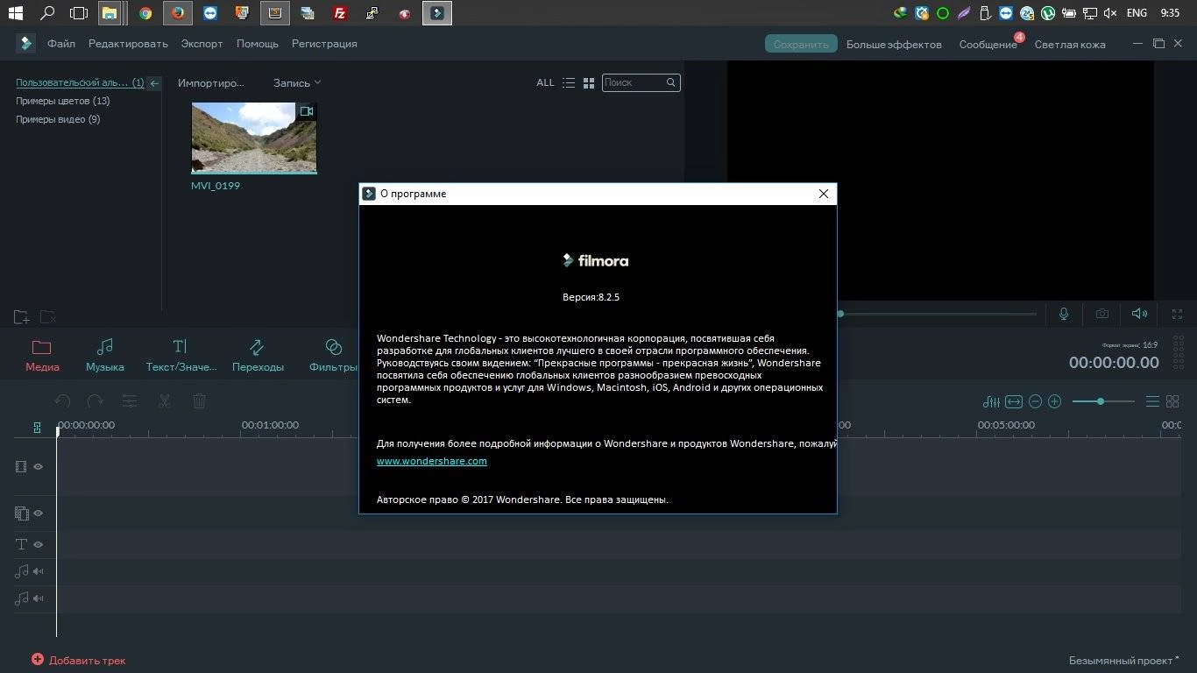
Task: Toggle visibility eye of picture-in-picture track
Action: (x=39, y=513)
